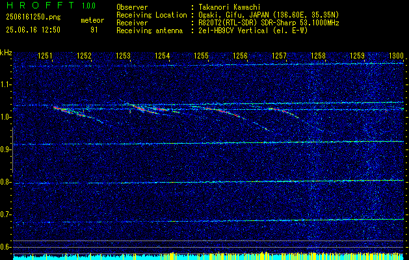Click the carrier line near 0.68 kHz
Image resolution: width=409 pixels, height=260 pixels.
208,221
